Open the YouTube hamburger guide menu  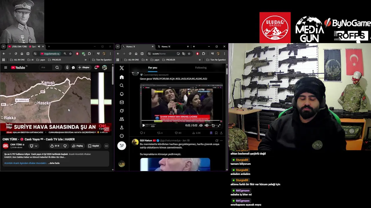click(x=6, y=68)
